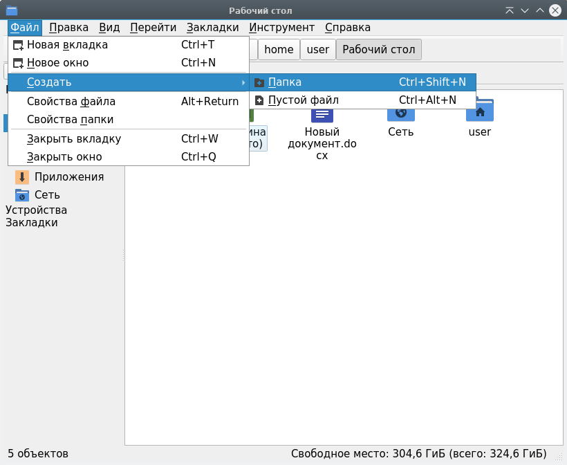Open the Вид menu in menu bar

109,28
